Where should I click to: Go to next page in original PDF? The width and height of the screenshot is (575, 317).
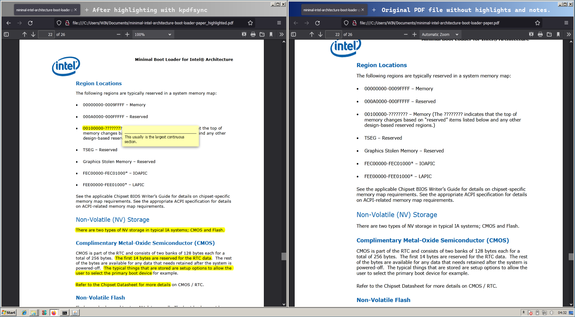coord(320,34)
